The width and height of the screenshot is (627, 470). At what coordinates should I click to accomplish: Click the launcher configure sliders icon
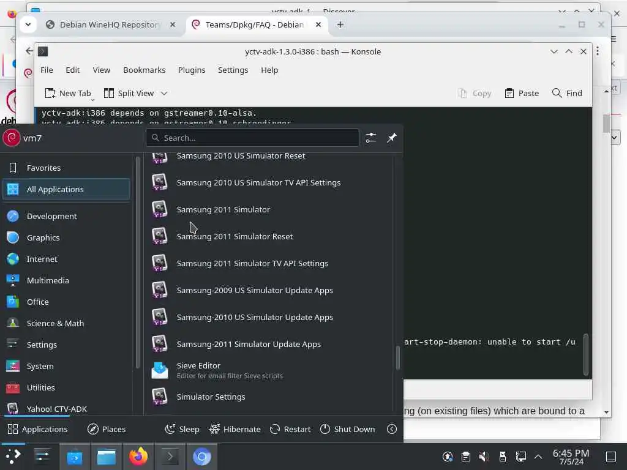pos(370,138)
